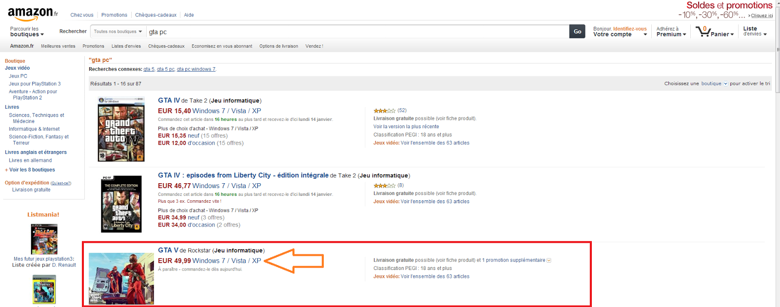
Task: Click related search 'gta pc windows 7'
Action: [x=196, y=69]
